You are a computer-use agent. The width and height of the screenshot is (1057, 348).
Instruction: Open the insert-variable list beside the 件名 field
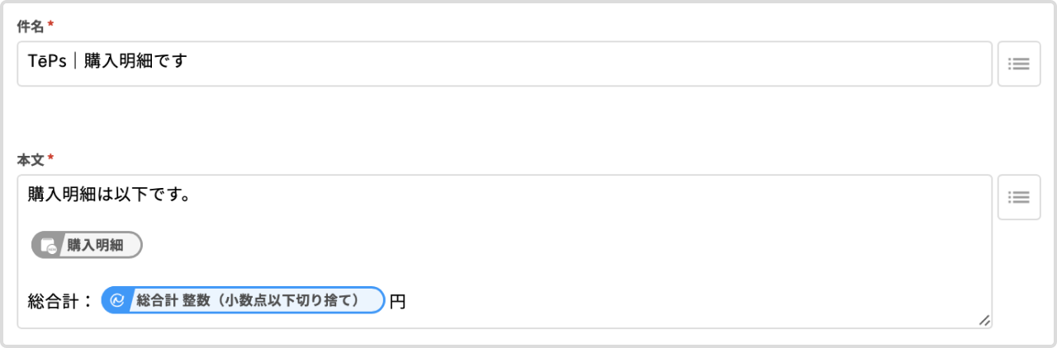1018,63
